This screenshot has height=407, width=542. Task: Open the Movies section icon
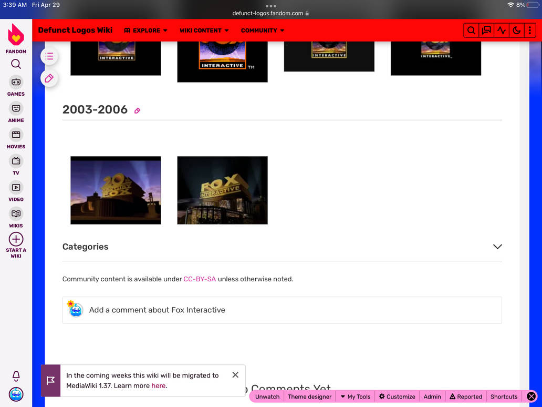[16, 135]
